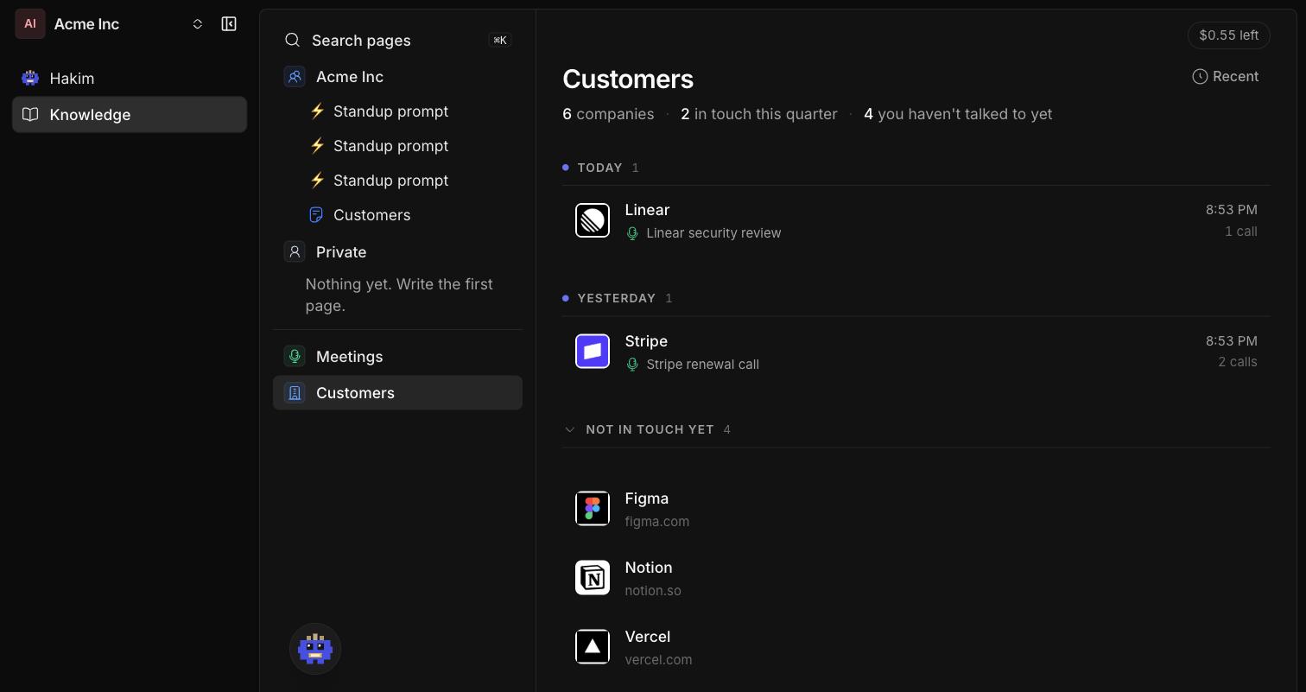This screenshot has width=1306, height=692.
Task: Click the Acme Inc people icon
Action: pos(295,77)
